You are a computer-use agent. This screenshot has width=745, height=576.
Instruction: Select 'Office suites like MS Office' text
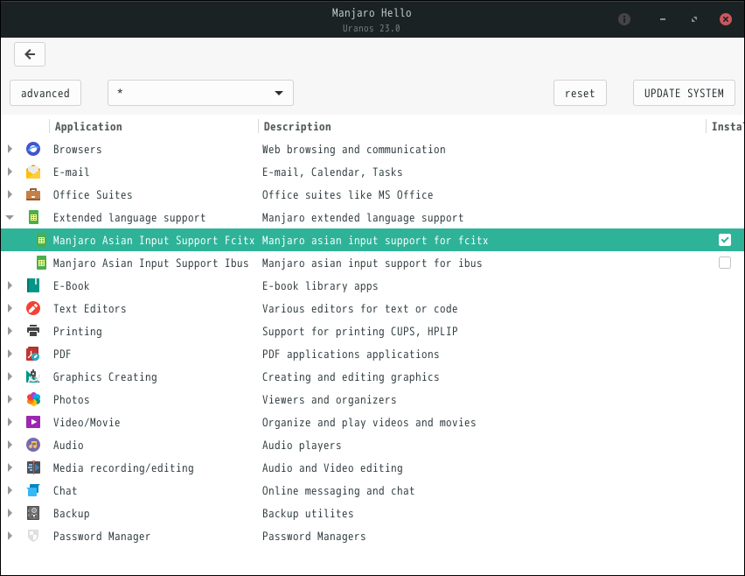point(347,194)
